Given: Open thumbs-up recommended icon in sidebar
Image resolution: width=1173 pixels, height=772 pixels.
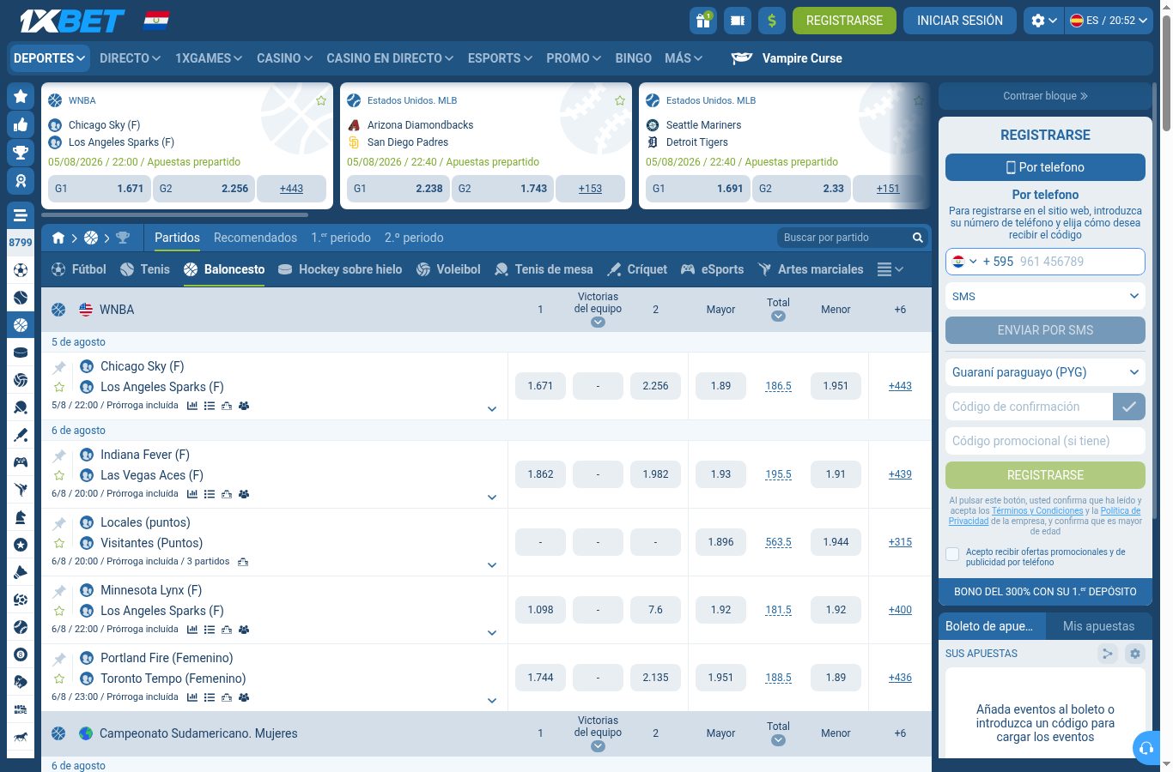Looking at the screenshot, I should click(21, 124).
